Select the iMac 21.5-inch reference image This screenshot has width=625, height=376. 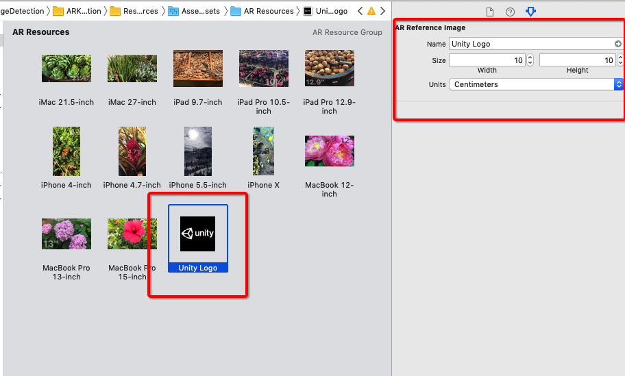[x=66, y=69]
